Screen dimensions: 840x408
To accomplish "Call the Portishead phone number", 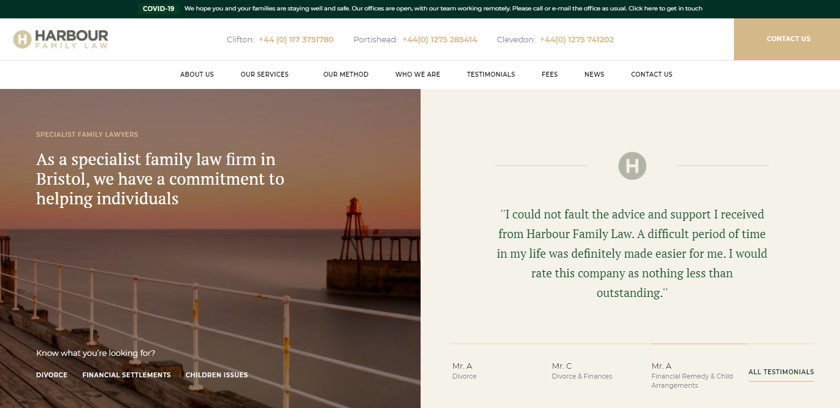I will (x=440, y=39).
